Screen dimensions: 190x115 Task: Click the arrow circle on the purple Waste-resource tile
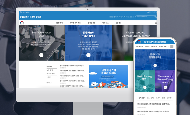pos(165,87)
